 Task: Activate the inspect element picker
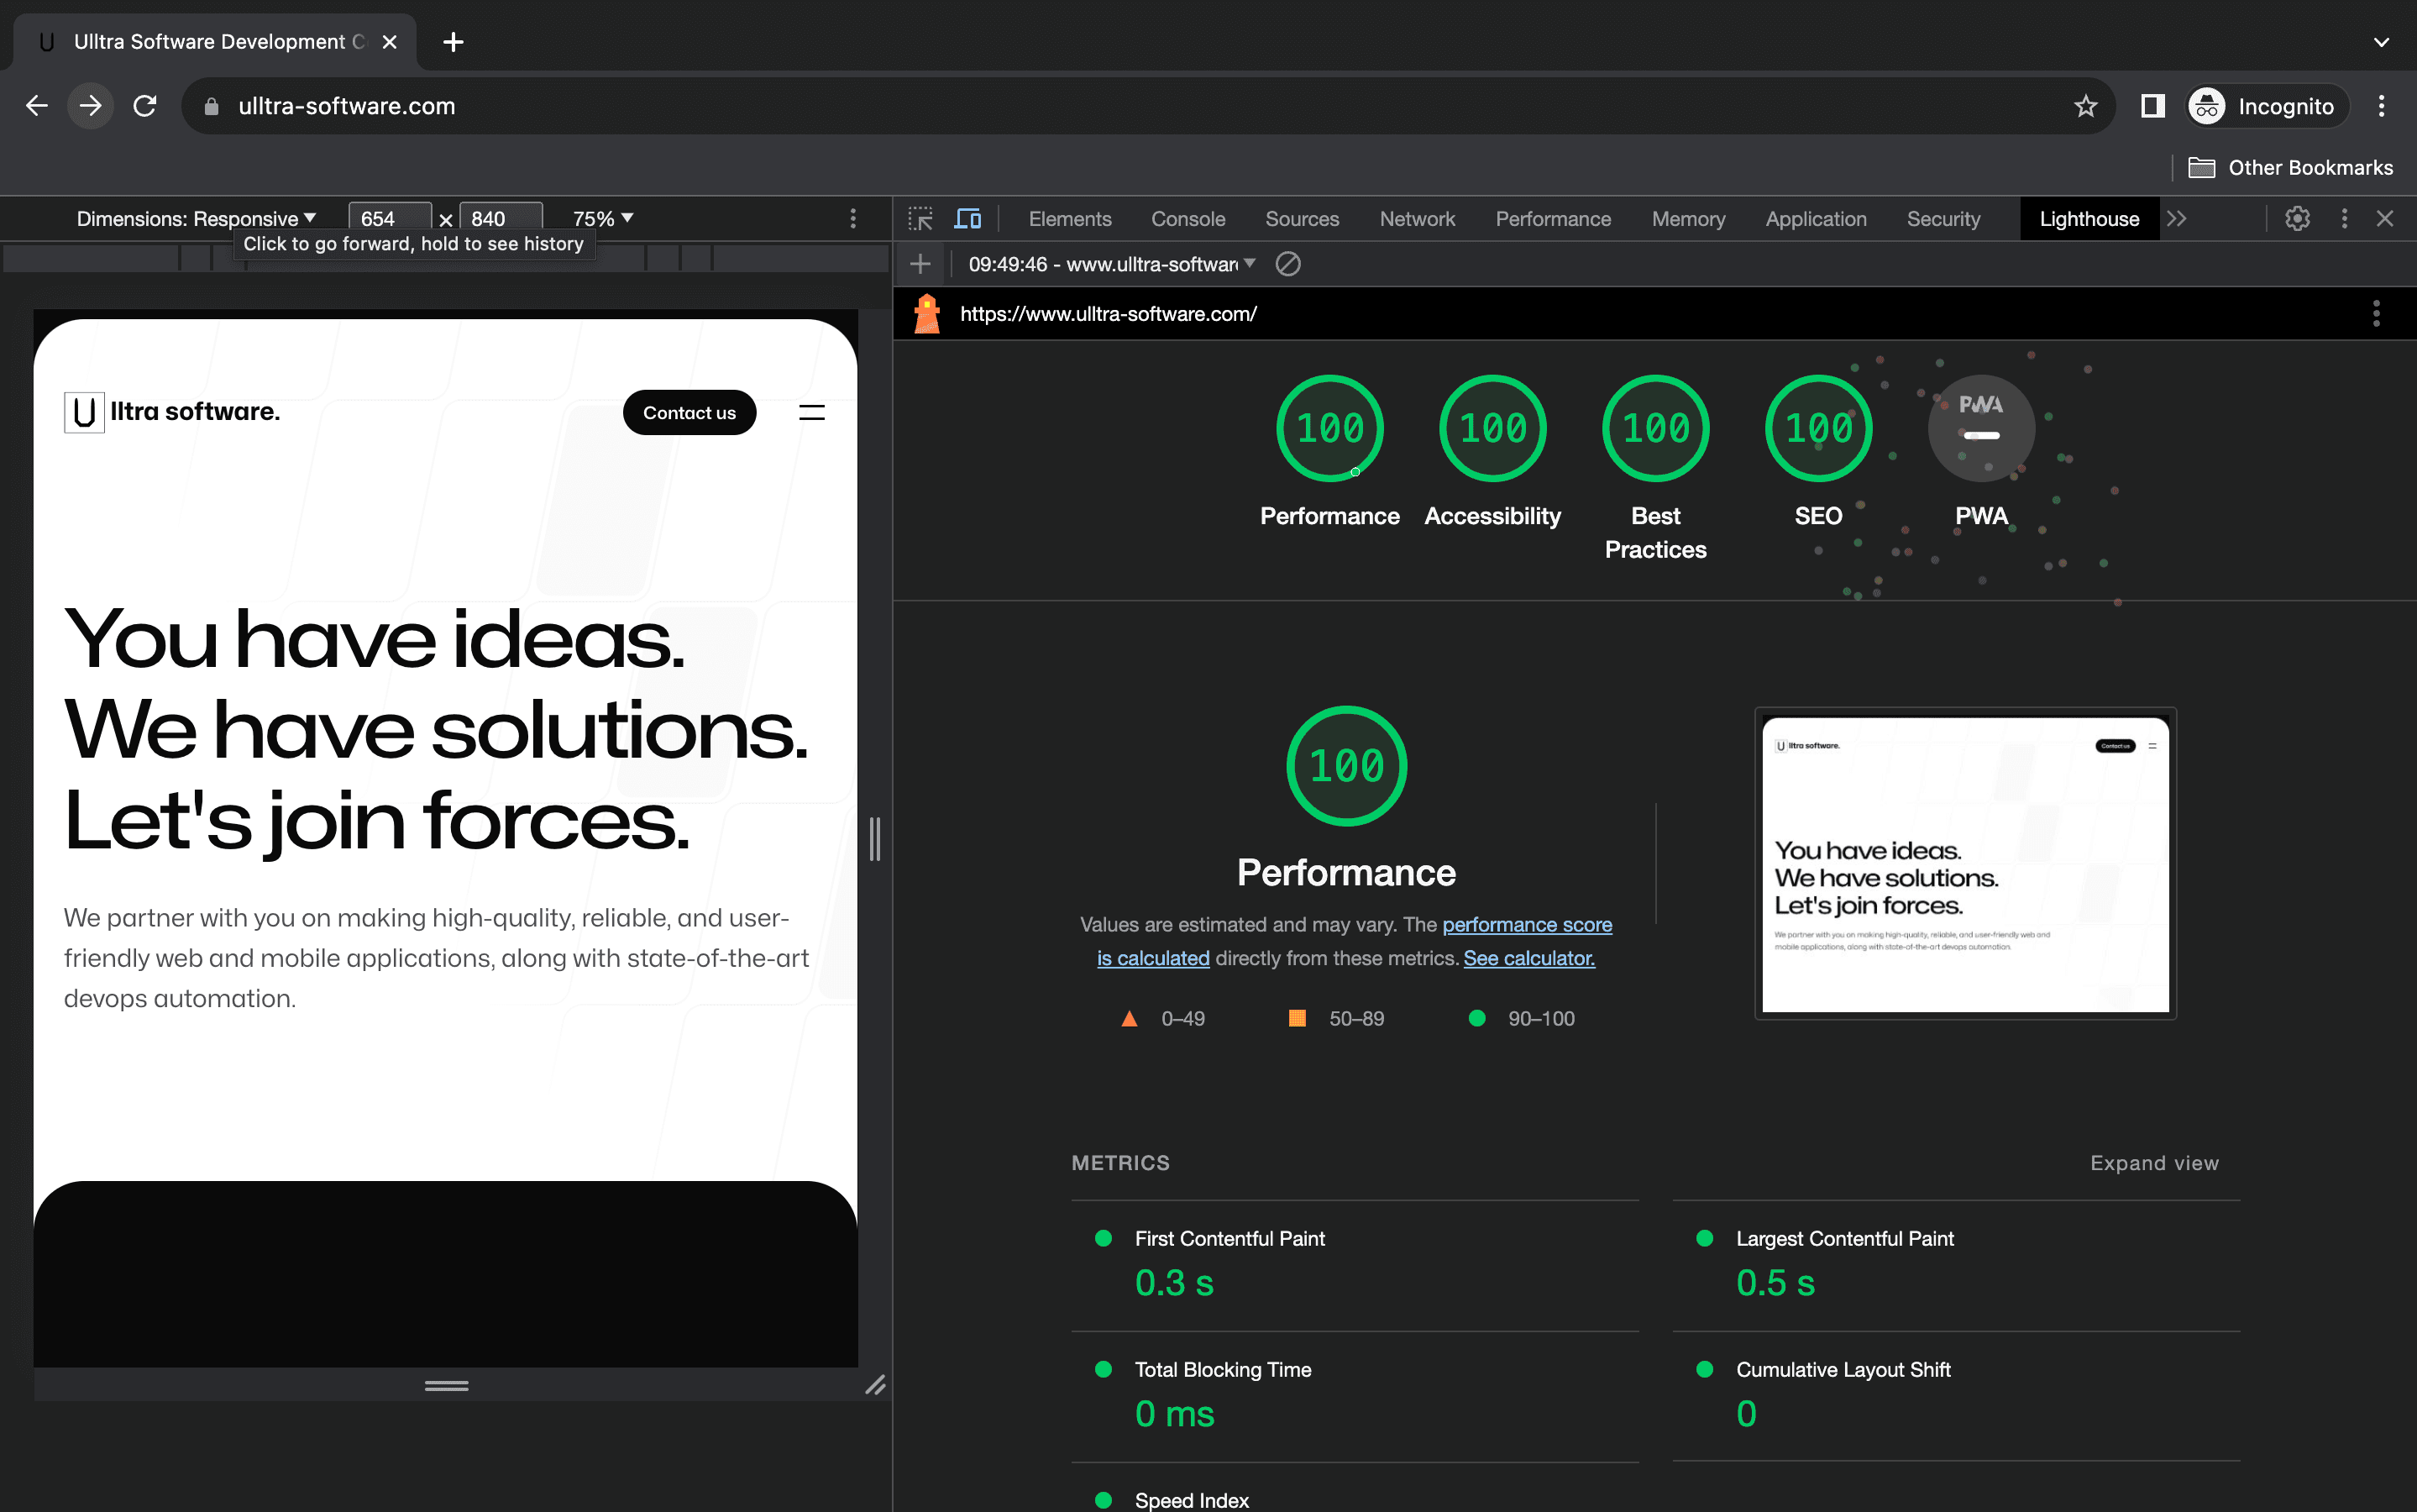click(920, 219)
